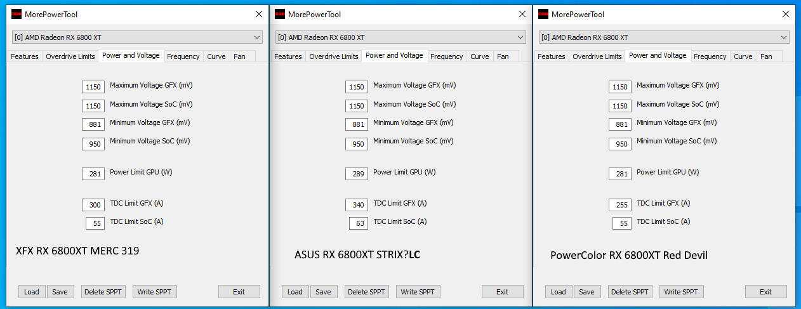Open Overdrive Limits tab in ASUS STRIX LC window
The width and height of the screenshot is (801, 309).
coord(333,56)
